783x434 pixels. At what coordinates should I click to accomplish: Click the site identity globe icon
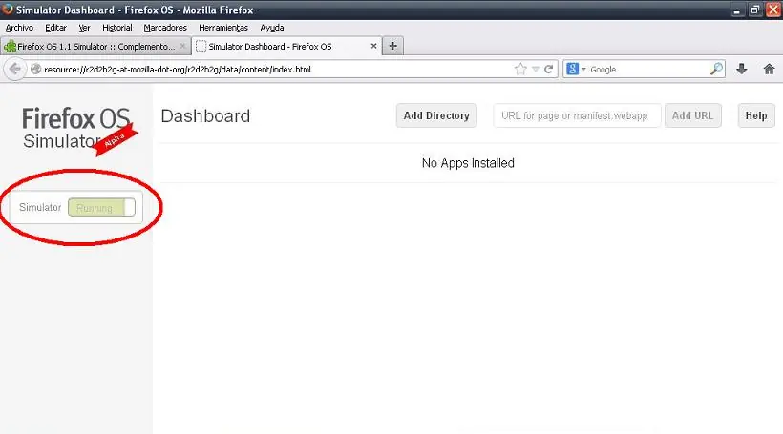point(35,69)
